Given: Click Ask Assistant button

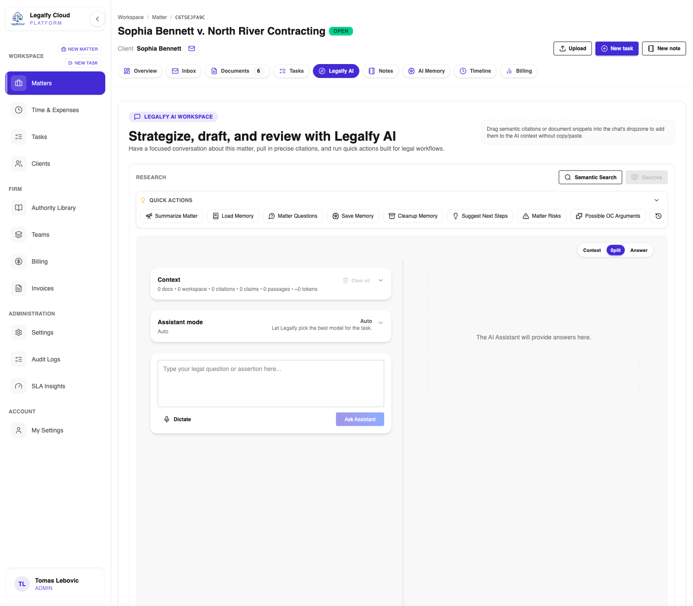Looking at the screenshot, I should pyautogui.click(x=360, y=419).
